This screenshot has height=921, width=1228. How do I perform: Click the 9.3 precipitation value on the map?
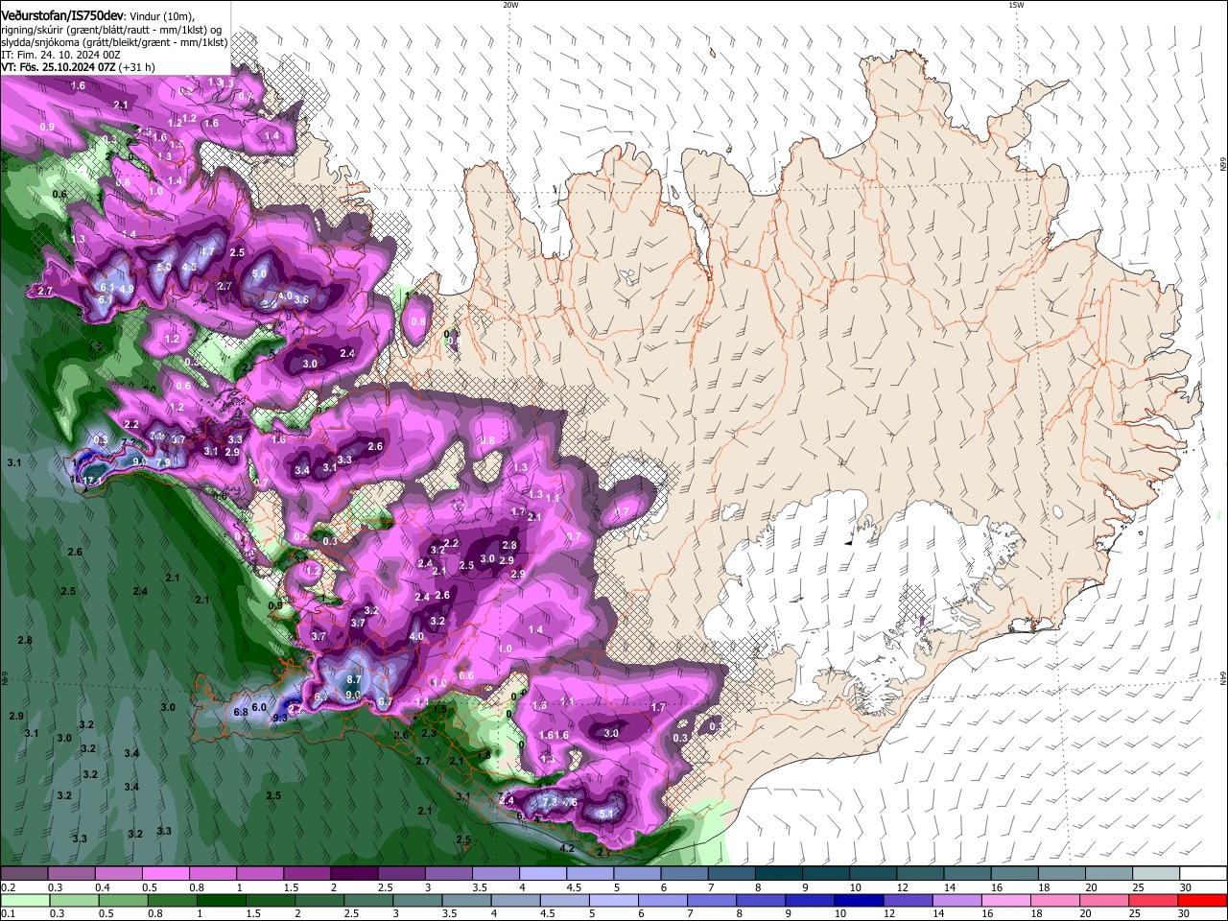coord(280,718)
